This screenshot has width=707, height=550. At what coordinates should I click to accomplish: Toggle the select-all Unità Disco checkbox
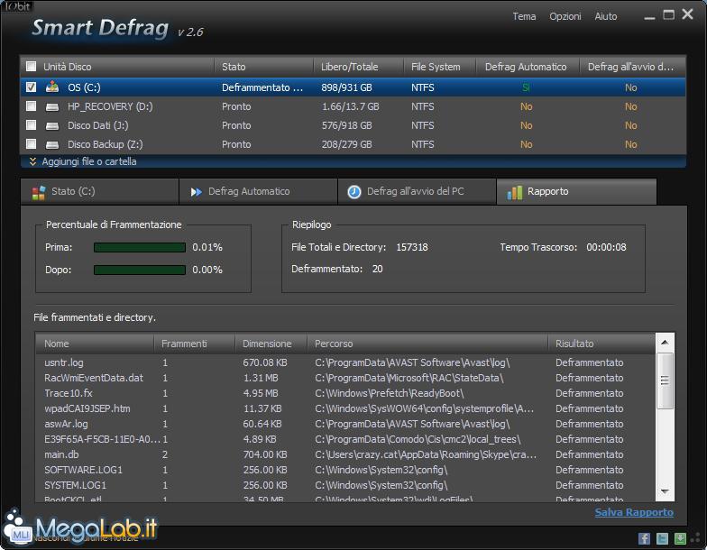click(32, 67)
